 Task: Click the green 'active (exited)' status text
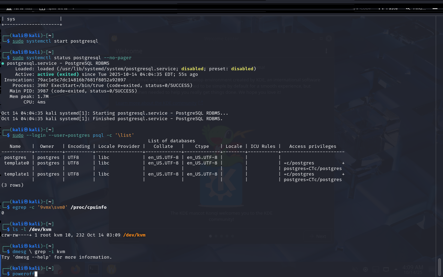[58, 74]
